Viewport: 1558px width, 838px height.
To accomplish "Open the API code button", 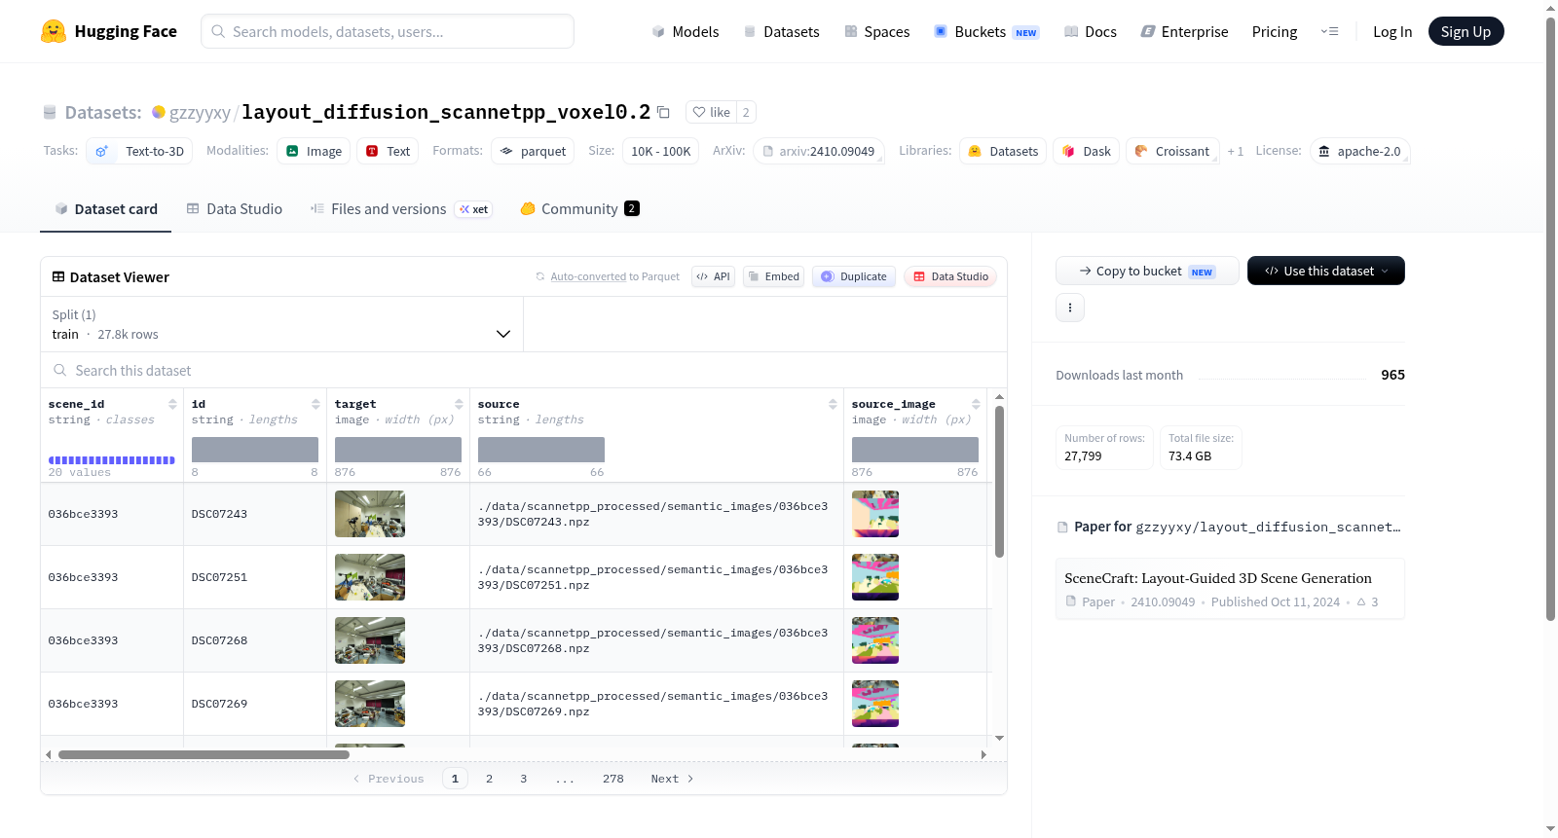I will tap(713, 276).
